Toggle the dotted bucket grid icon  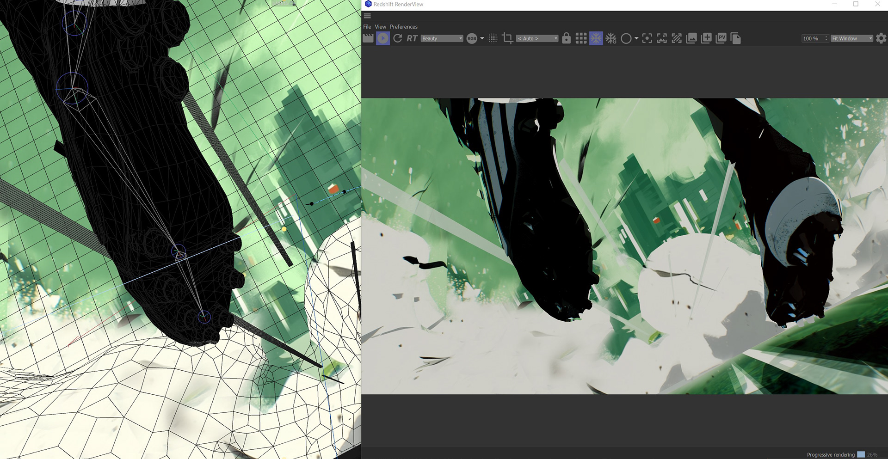pyautogui.click(x=493, y=38)
